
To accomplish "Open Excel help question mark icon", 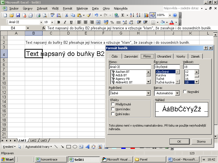I will pos(175,15).
